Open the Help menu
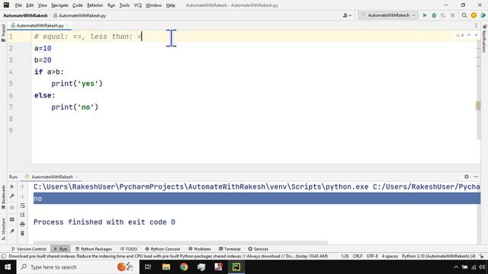 click(x=171, y=5)
